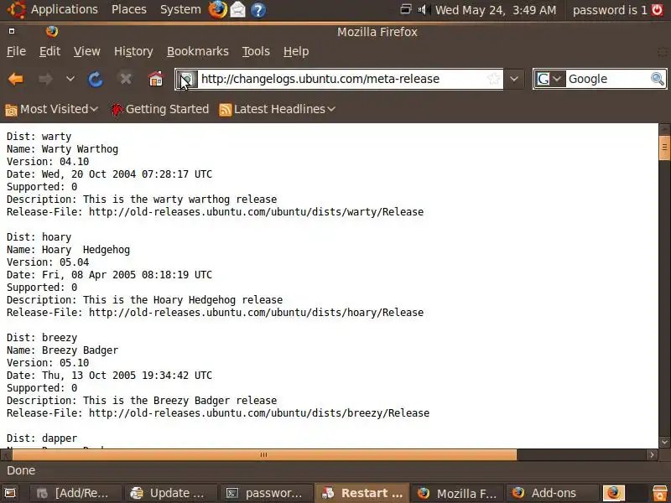Image resolution: width=671 pixels, height=503 pixels.
Task: Open the Help launcher icon in panel
Action: [x=257, y=10]
